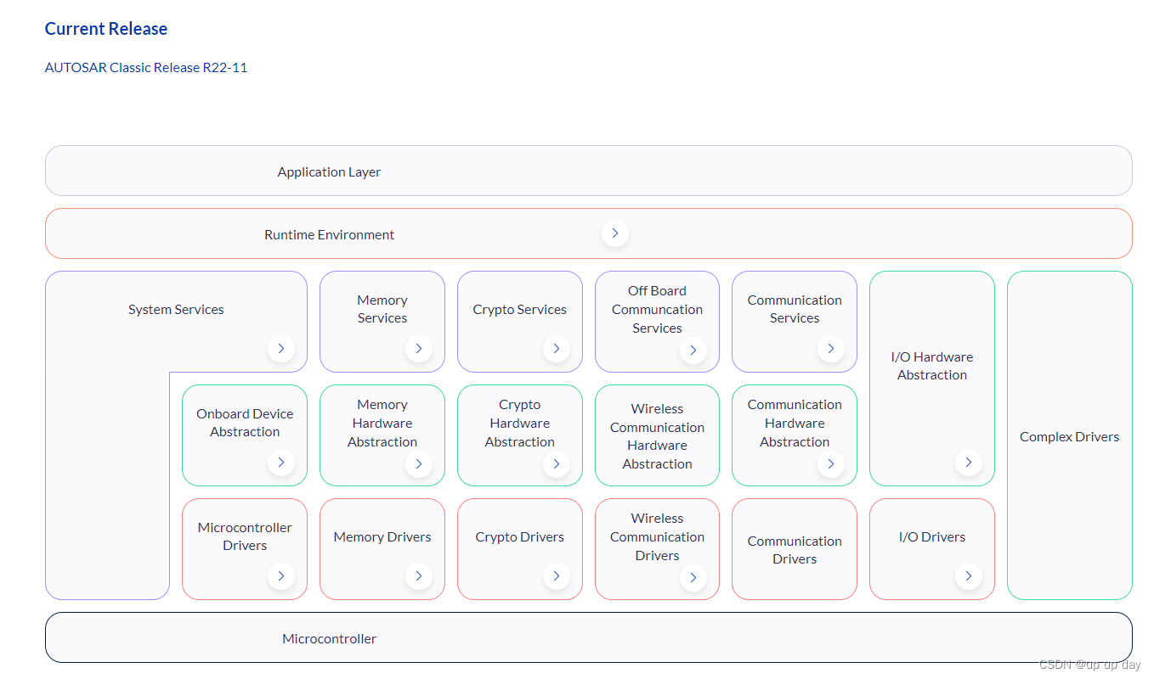Click the Crypto Drivers label
The width and height of the screenshot is (1154, 679).
(x=520, y=536)
